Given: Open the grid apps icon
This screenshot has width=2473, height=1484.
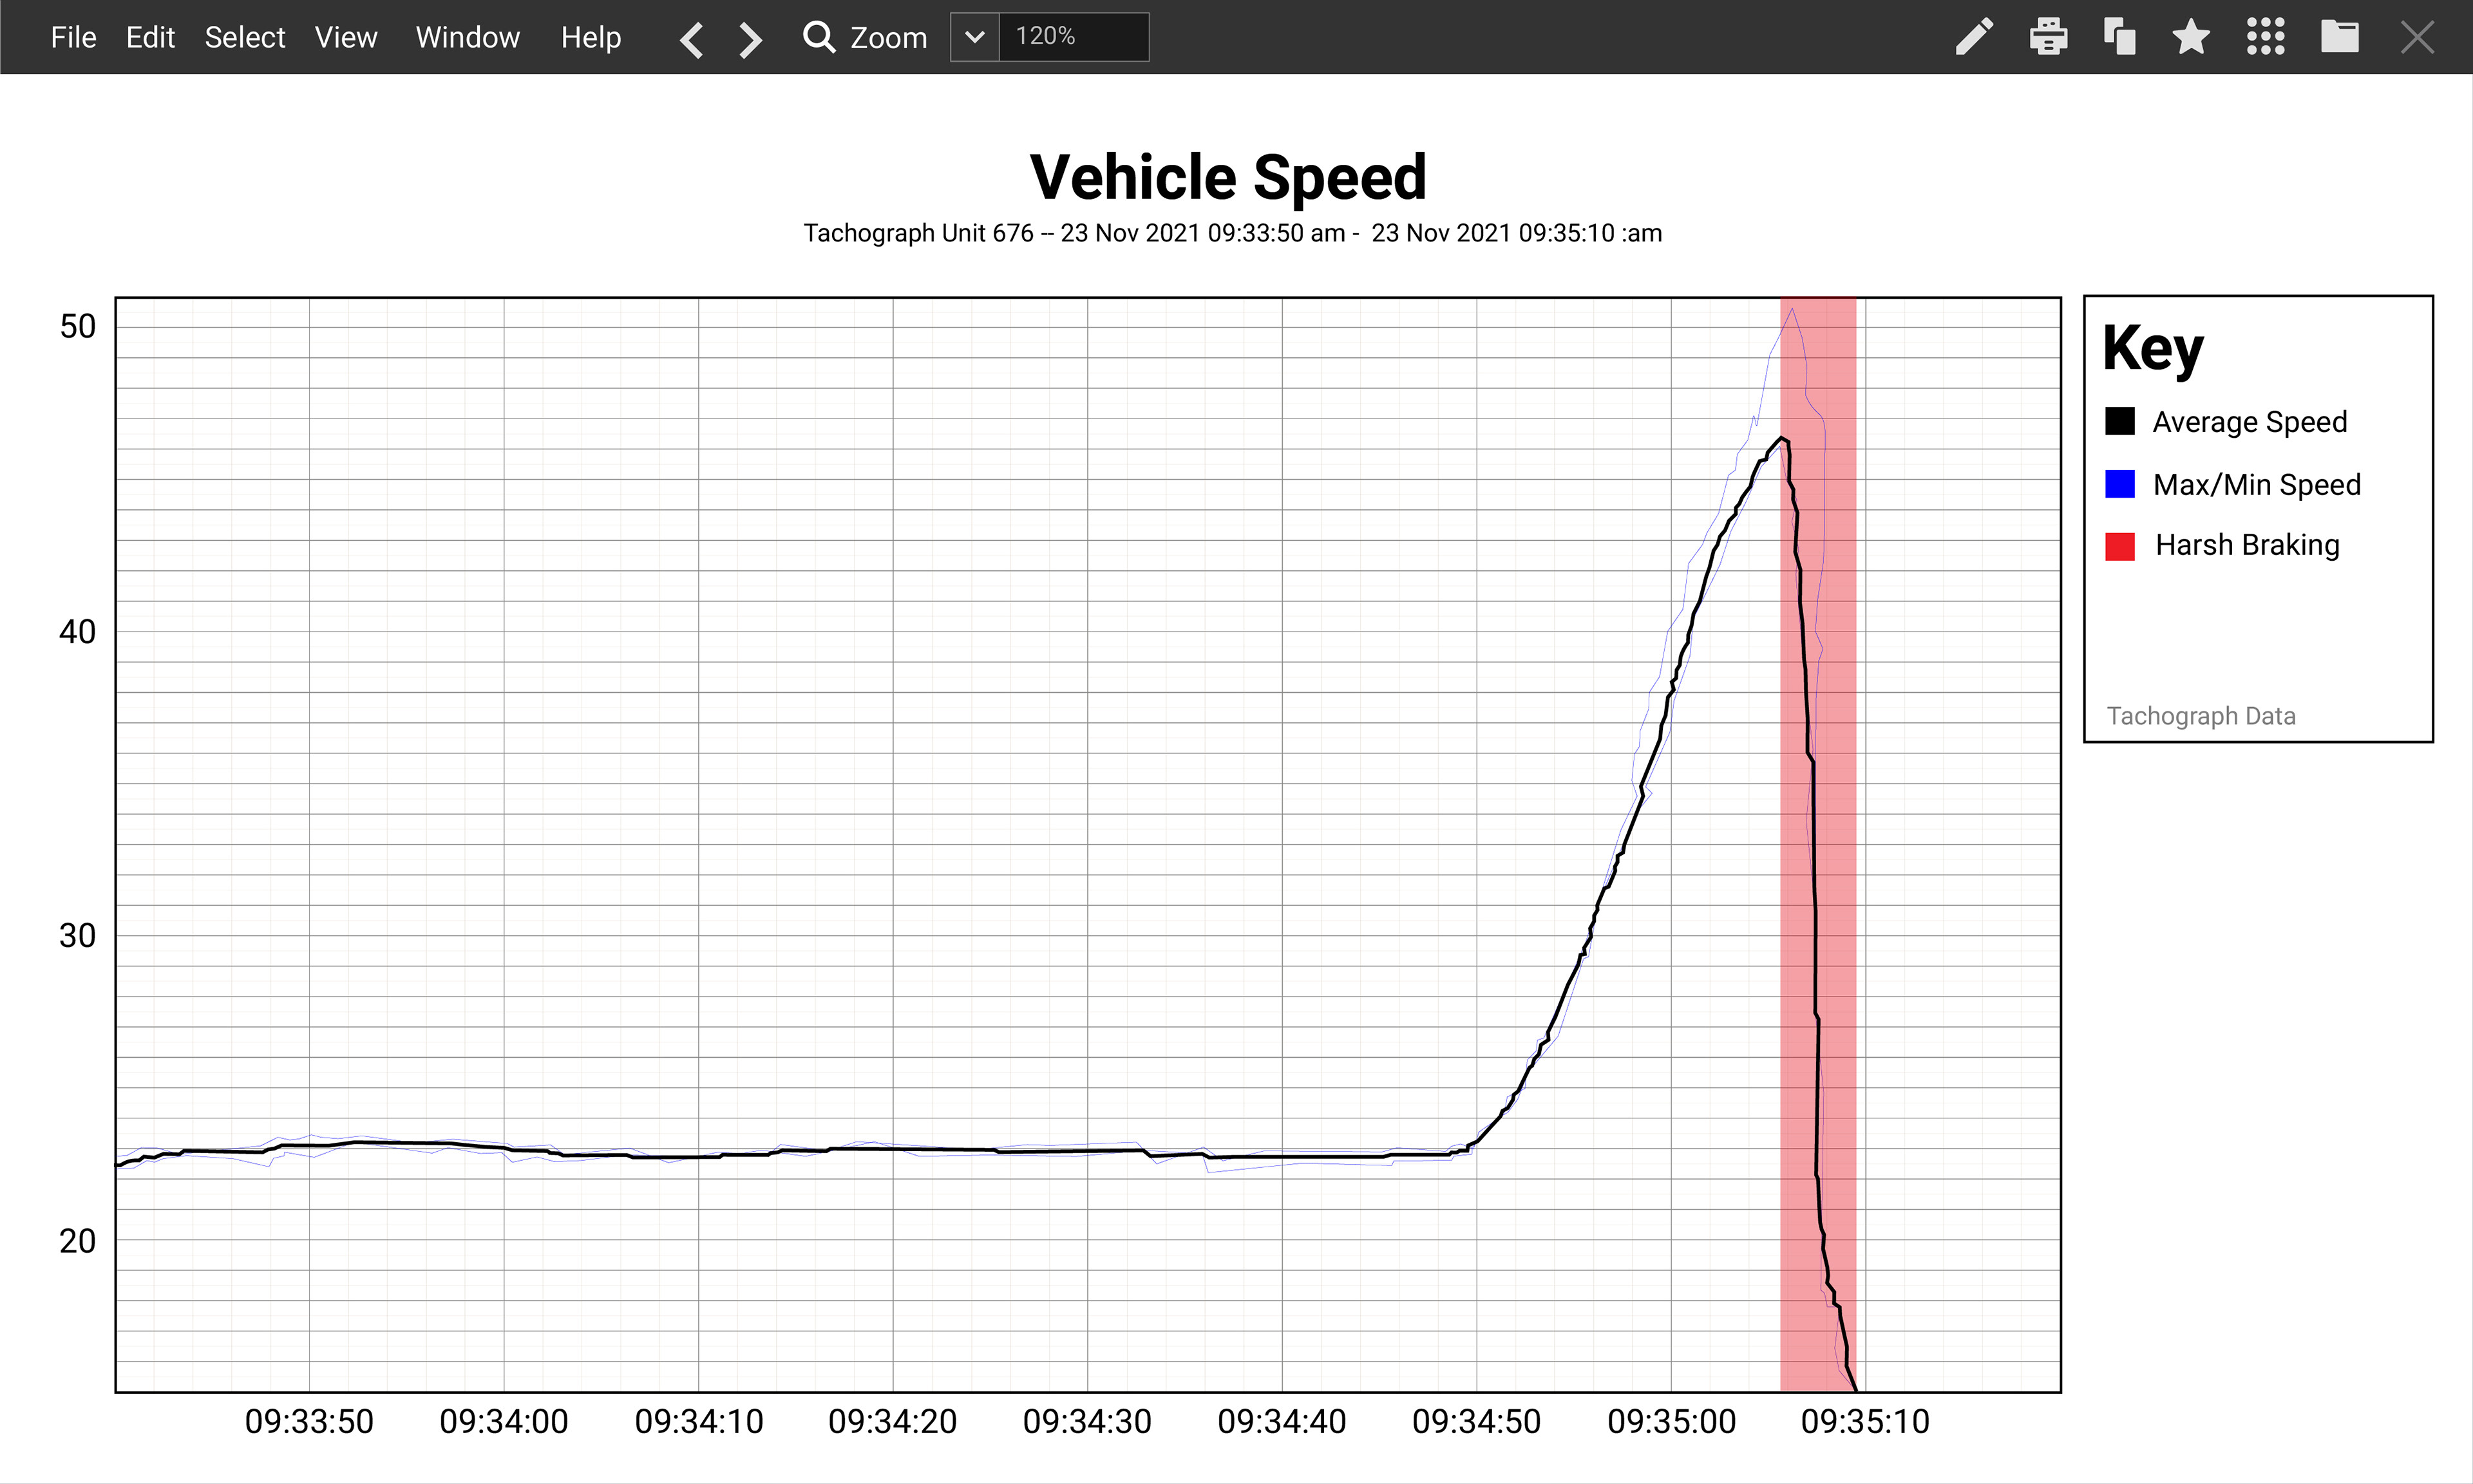Looking at the screenshot, I should pyautogui.click(x=2266, y=37).
